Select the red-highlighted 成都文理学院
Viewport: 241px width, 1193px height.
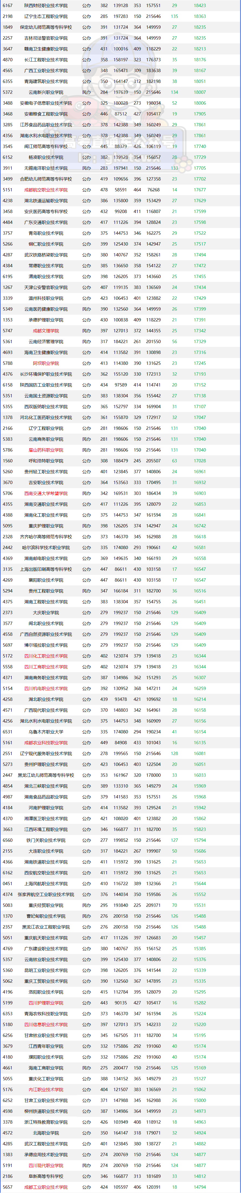pos(46,331)
